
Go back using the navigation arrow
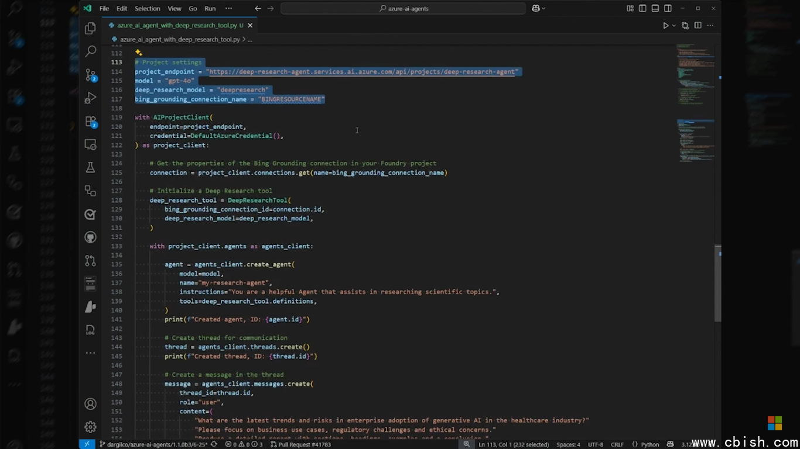click(x=258, y=8)
